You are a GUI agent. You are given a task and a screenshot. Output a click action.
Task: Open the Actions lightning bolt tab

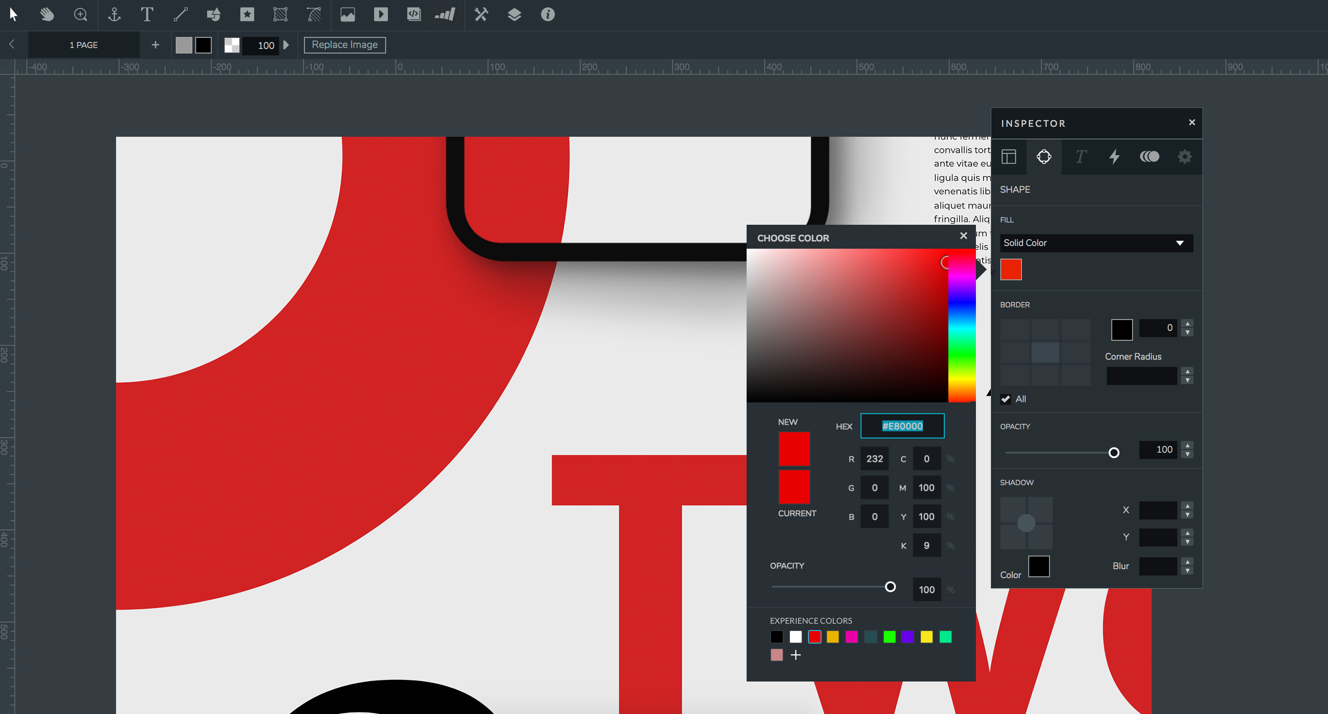[x=1114, y=157]
